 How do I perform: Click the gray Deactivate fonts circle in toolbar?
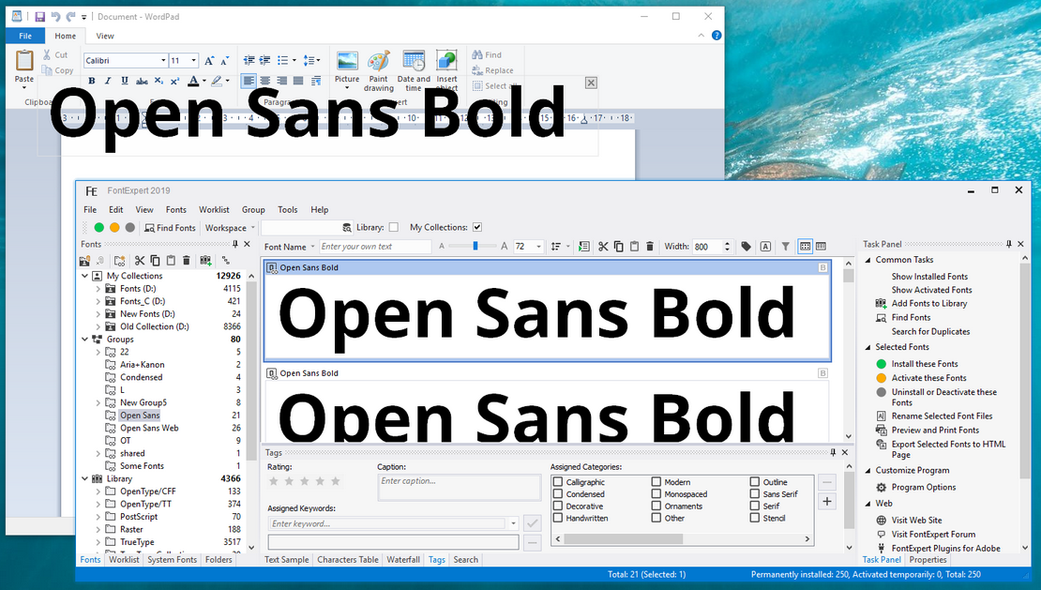[x=130, y=228]
